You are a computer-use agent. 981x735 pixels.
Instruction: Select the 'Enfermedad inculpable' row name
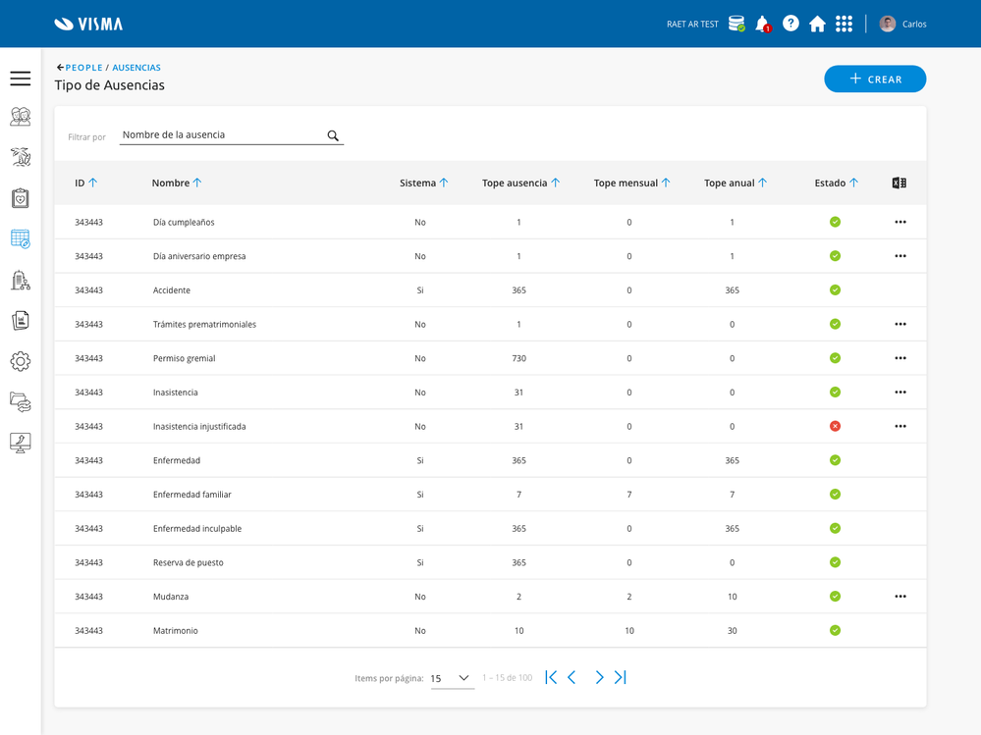tap(197, 529)
